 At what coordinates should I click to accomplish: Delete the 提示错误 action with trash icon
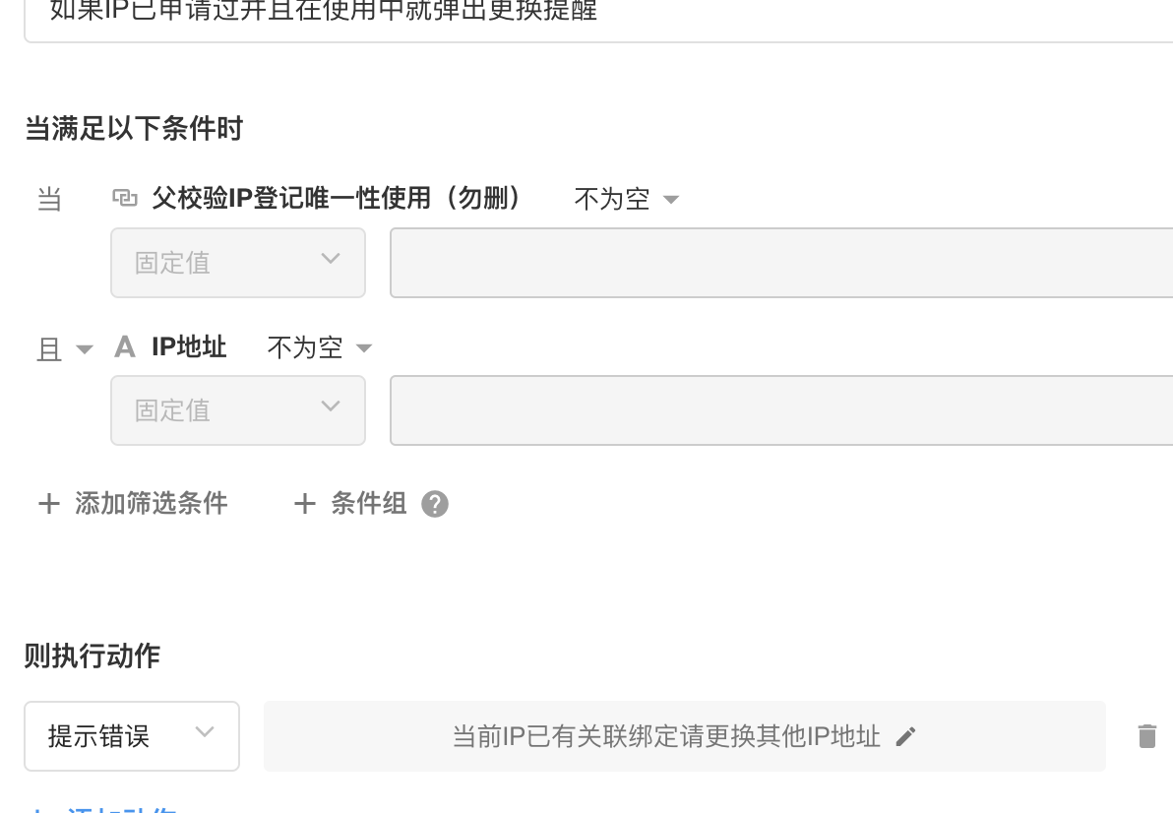(x=1146, y=736)
